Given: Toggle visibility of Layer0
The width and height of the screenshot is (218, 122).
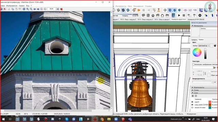Looking at the screenshot, I should [192, 102].
